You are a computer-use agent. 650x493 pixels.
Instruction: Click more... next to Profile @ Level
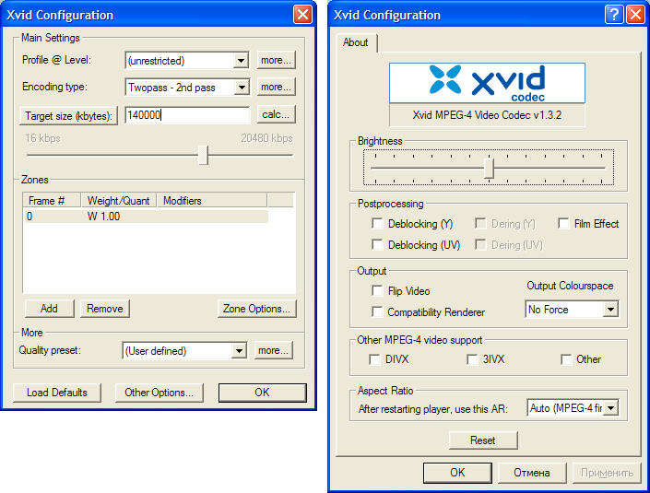276,60
